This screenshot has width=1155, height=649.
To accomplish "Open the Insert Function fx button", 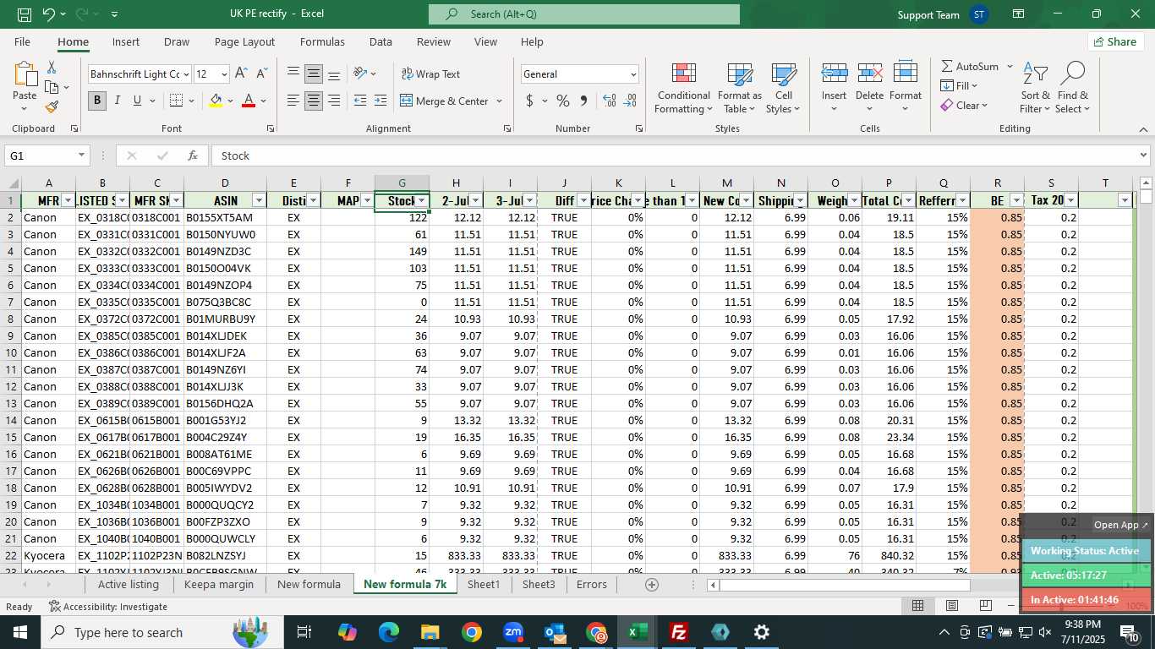I will point(193,155).
